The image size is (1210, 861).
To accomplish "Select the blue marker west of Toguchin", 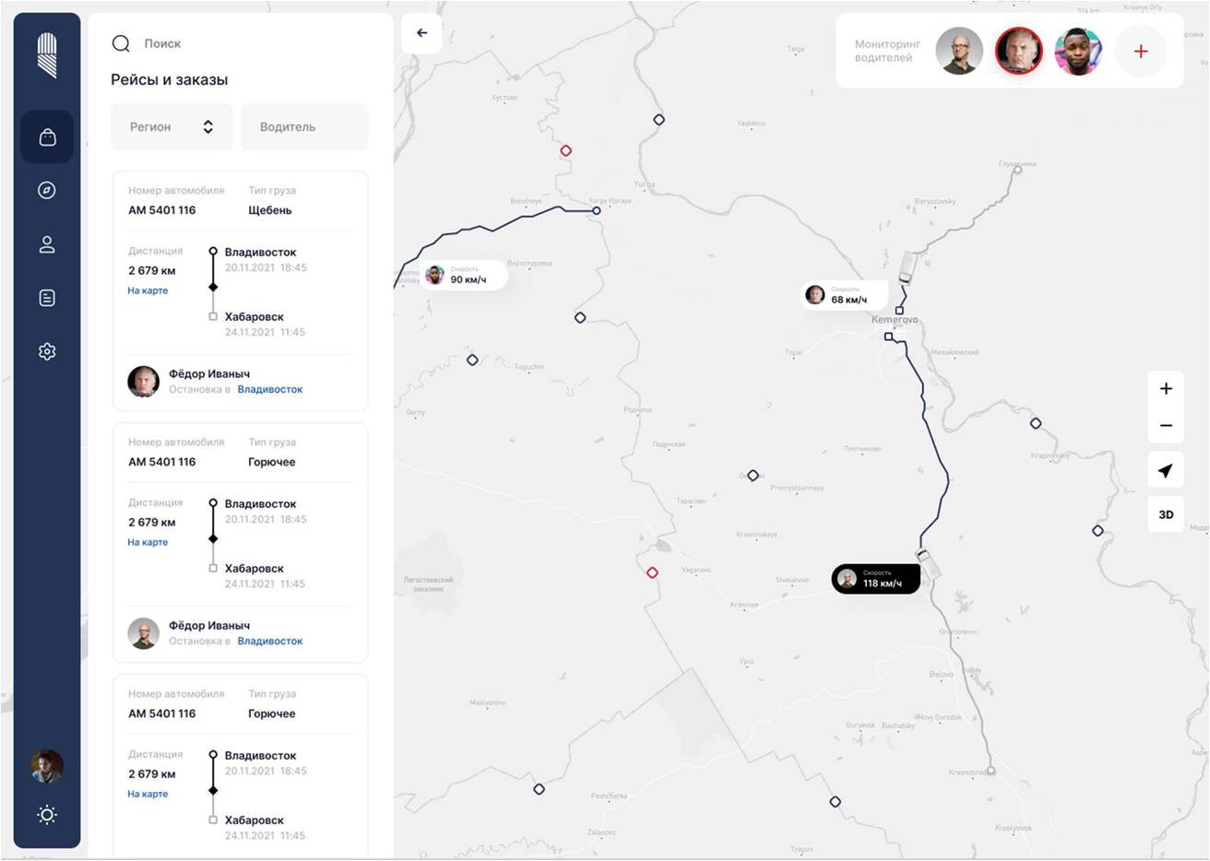I will pyautogui.click(x=472, y=360).
